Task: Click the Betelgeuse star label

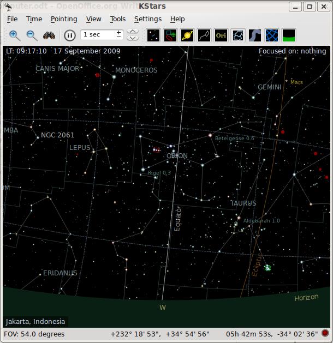Action: pos(234,139)
